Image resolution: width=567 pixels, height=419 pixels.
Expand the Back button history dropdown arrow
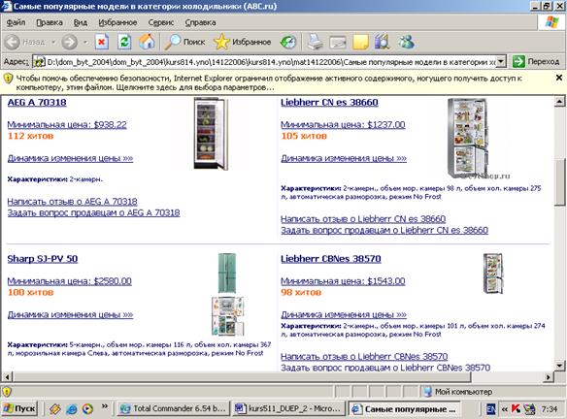[53, 43]
